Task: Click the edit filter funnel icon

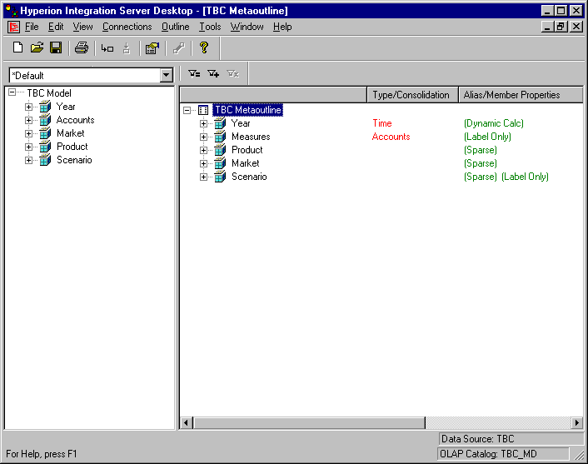Action: (x=194, y=73)
